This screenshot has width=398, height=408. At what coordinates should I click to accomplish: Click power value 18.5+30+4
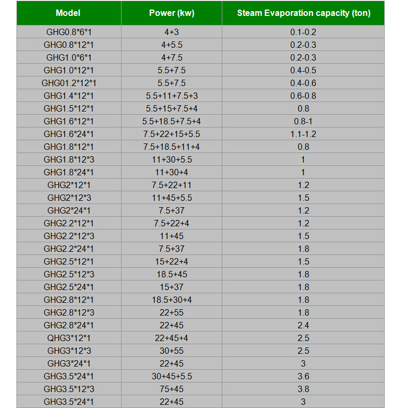(x=171, y=300)
